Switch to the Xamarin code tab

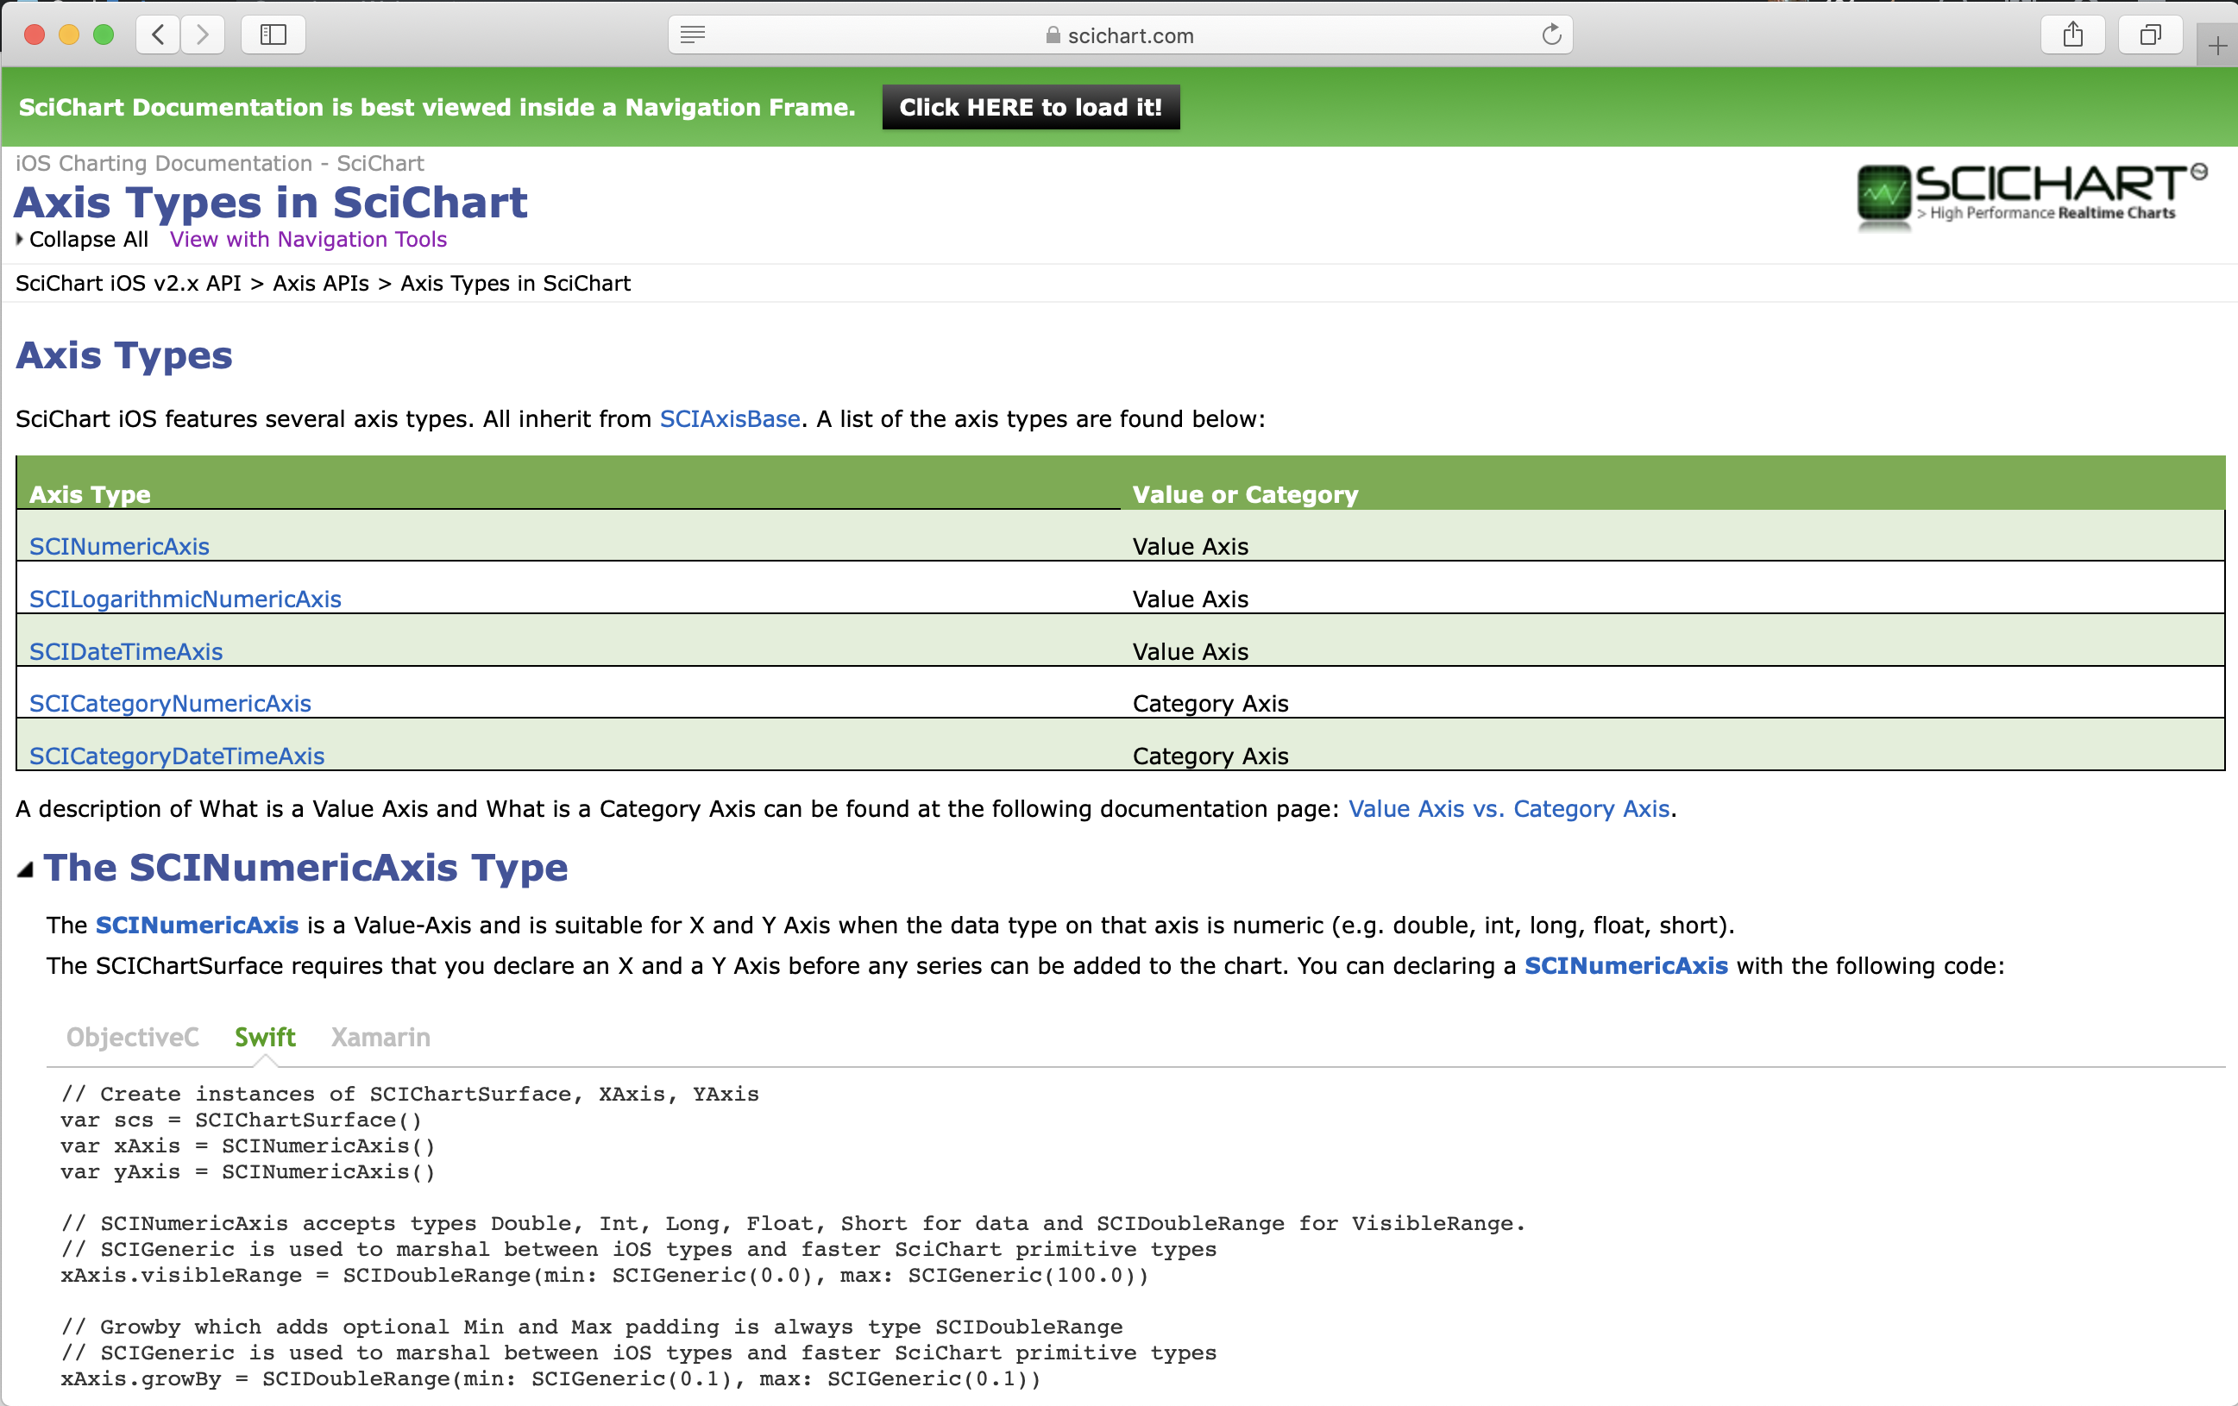pos(380,1037)
